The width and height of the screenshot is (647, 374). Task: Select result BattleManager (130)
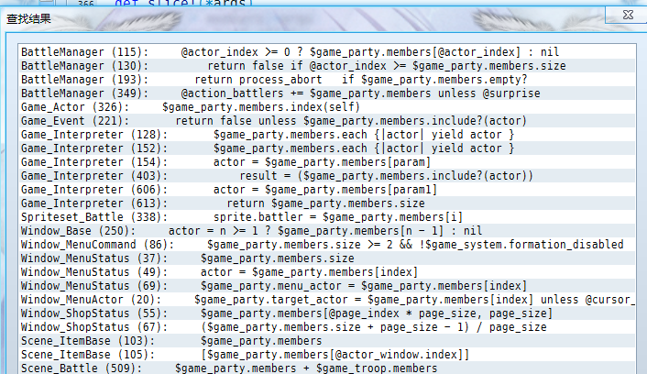pos(326,66)
